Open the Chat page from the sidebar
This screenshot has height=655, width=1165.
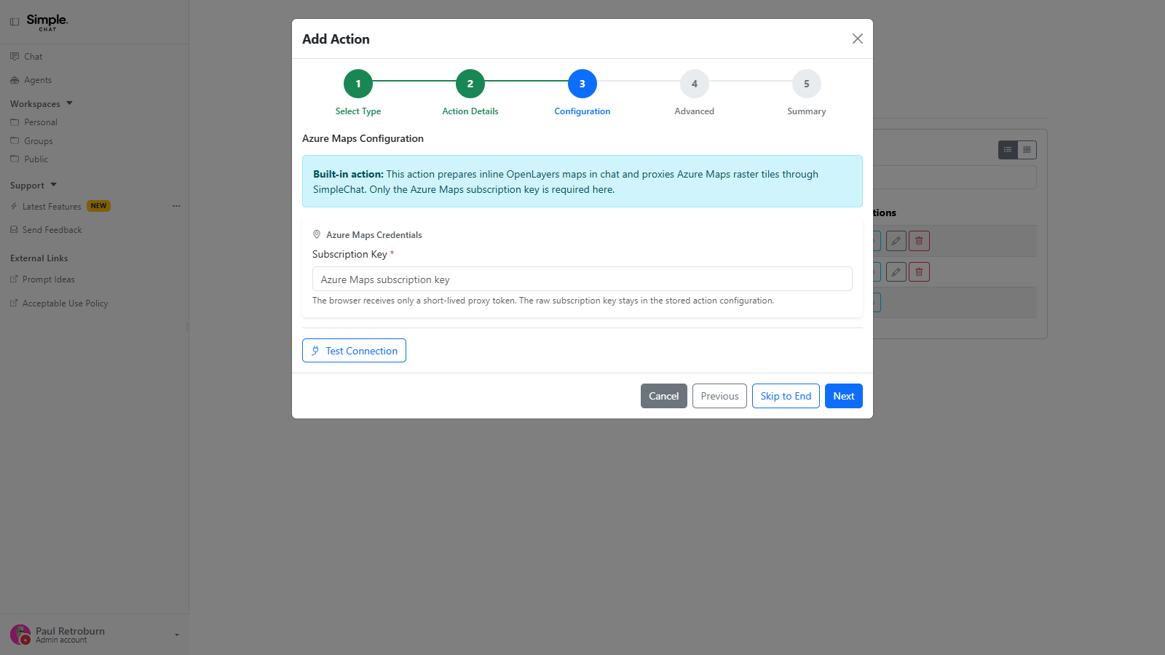[33, 57]
